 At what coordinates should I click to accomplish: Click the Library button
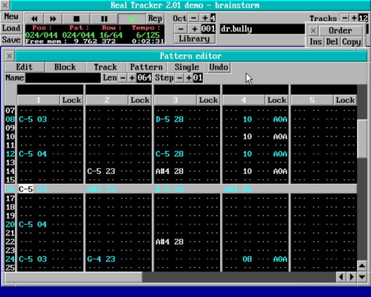click(194, 39)
